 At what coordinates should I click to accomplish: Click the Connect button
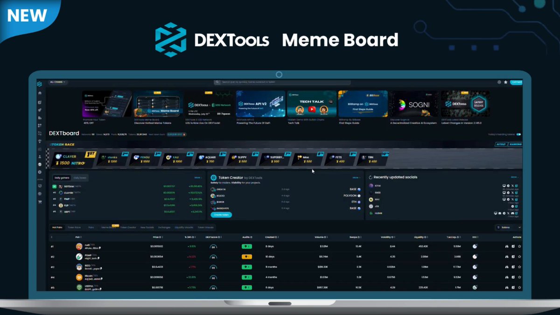[x=516, y=82]
